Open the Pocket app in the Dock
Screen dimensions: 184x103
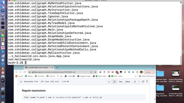[3, 48]
